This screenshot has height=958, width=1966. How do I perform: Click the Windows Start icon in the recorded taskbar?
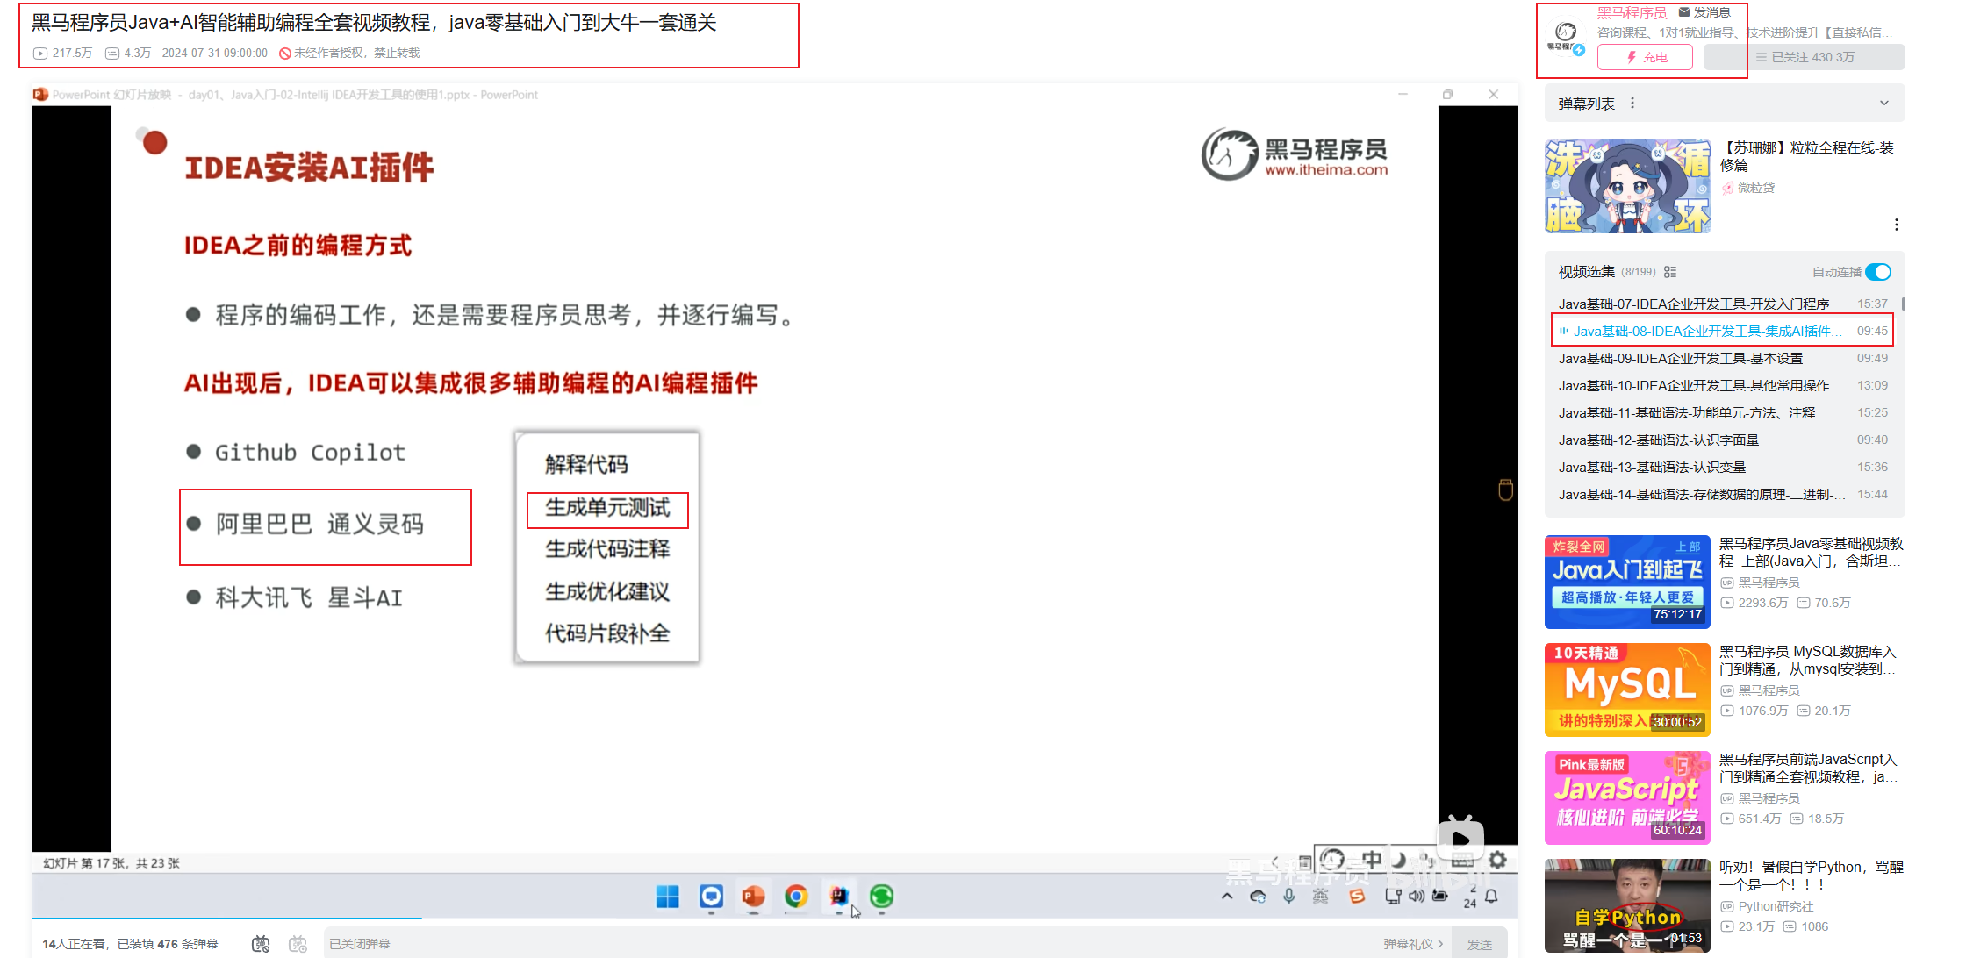(667, 897)
